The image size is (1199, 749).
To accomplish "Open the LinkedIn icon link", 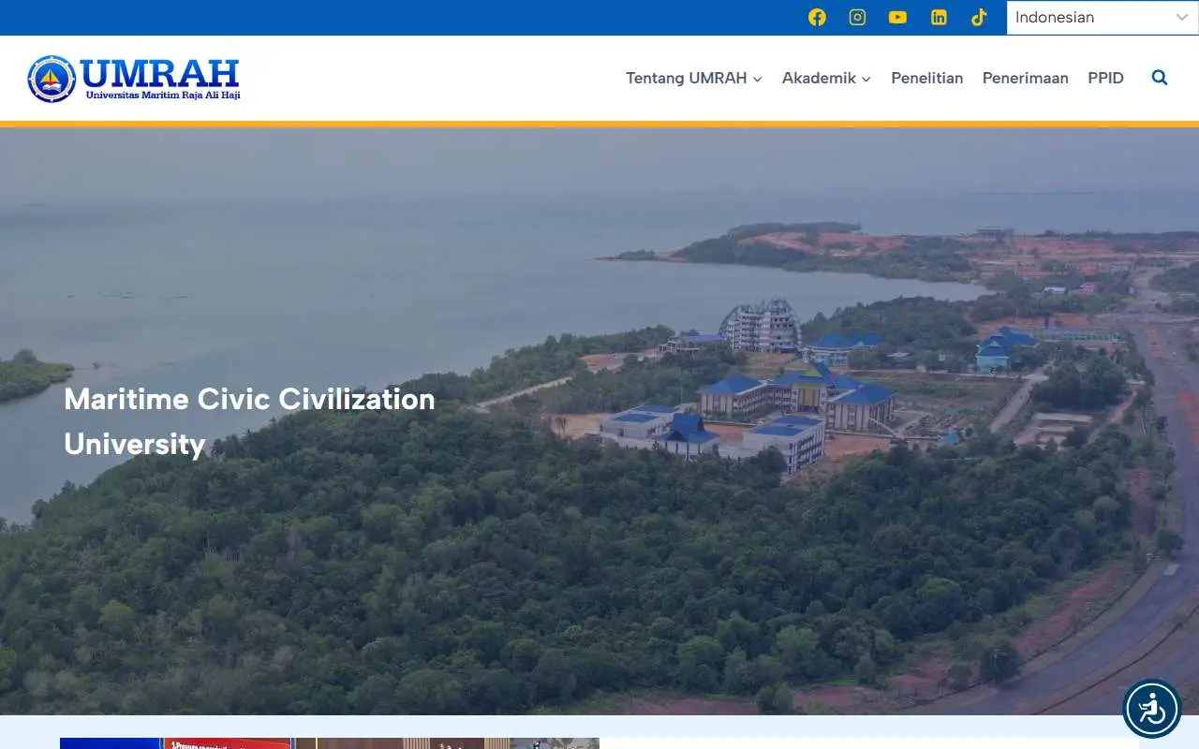I will click(x=939, y=17).
